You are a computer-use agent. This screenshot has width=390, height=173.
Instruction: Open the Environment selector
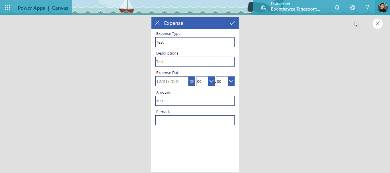[295, 8]
